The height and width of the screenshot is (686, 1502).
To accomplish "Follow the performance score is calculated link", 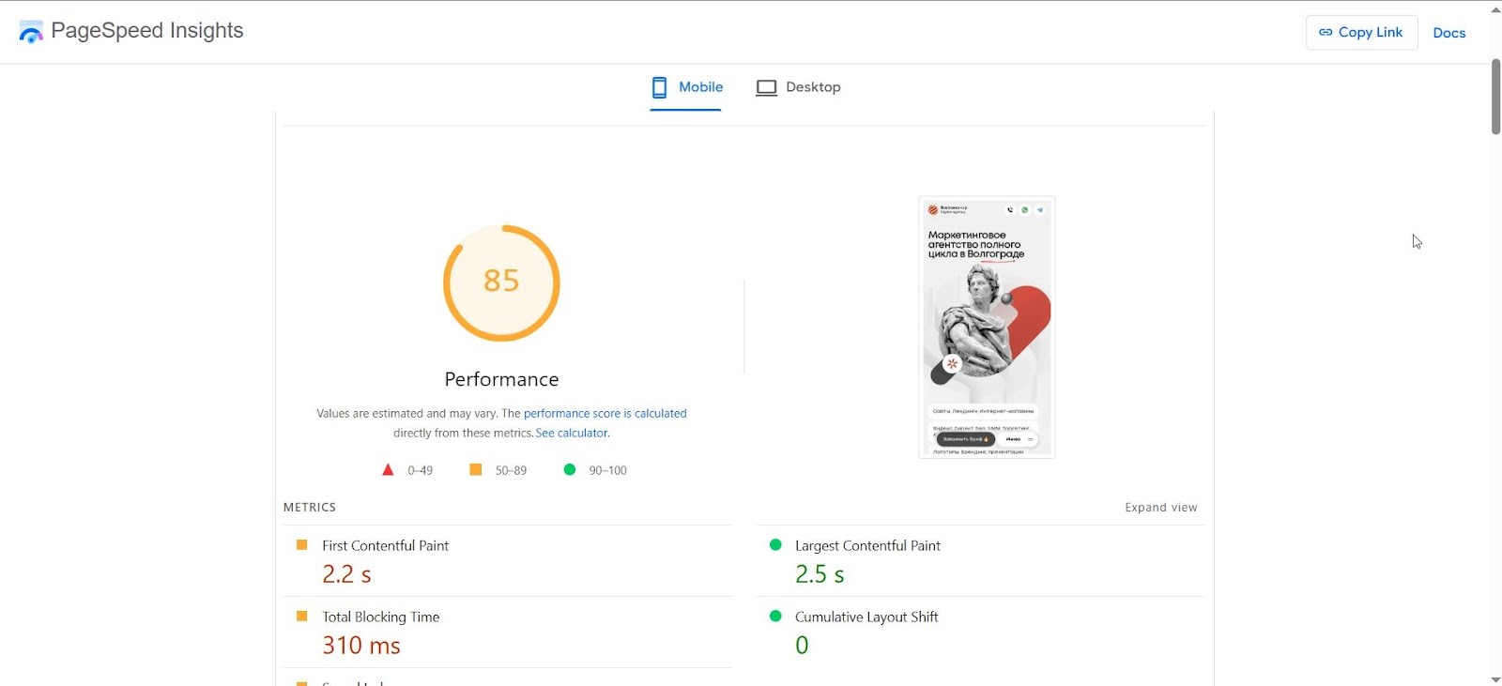I will pos(605,413).
